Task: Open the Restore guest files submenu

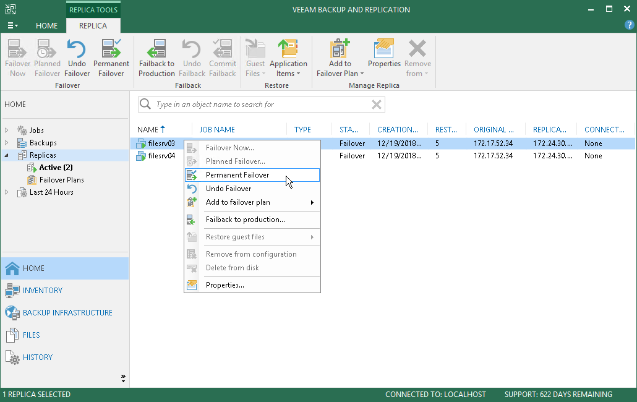Action: pyautogui.click(x=252, y=237)
